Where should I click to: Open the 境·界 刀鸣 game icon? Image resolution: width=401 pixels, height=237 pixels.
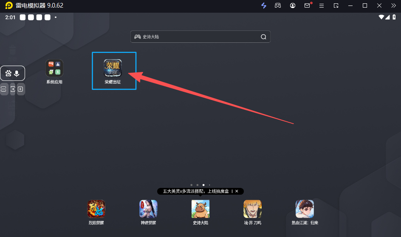point(252,209)
